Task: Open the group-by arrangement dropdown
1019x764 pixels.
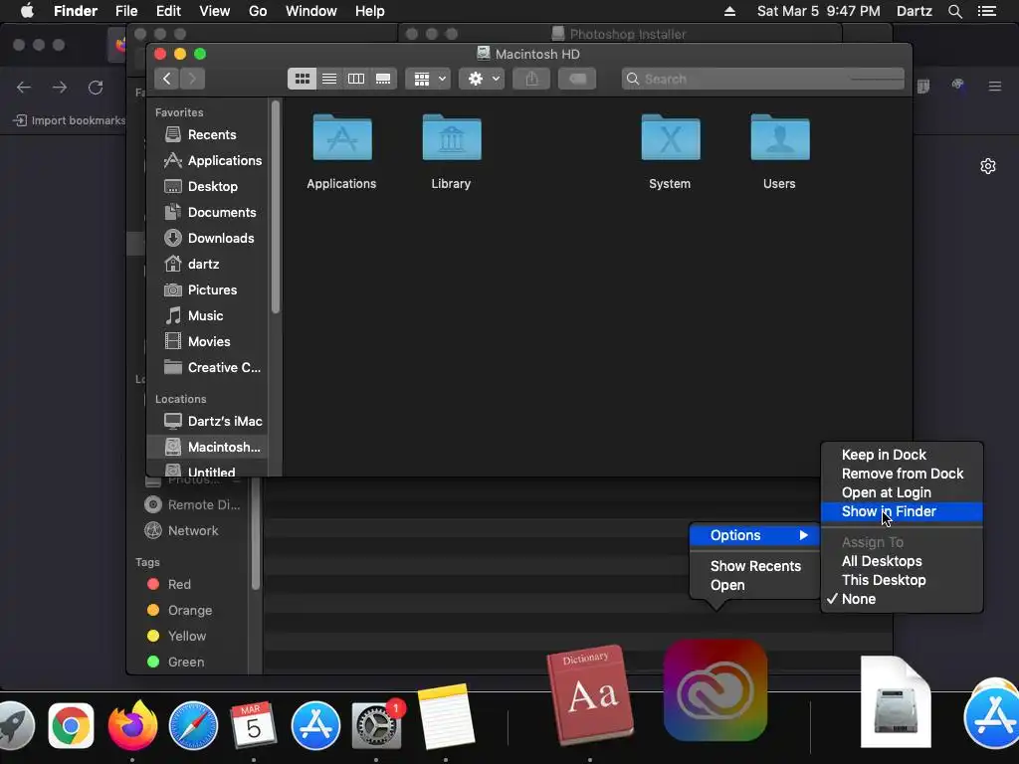Action: pos(428,79)
